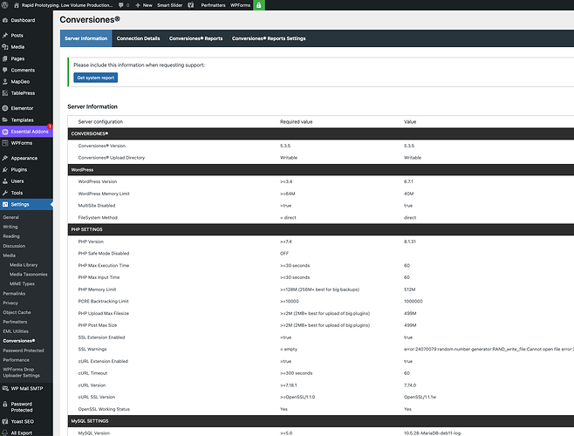Click the Dashboard gauge icon in sidebar
Screen dimensions: 574x436
pos(5,19)
